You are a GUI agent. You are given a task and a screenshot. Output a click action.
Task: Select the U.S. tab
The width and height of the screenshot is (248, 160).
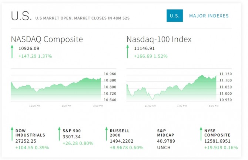(174, 16)
